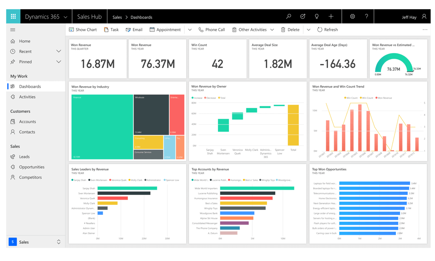This screenshot has height=261, width=435.
Task: Click the Won Revenue 76.37M tile
Action: click(158, 59)
